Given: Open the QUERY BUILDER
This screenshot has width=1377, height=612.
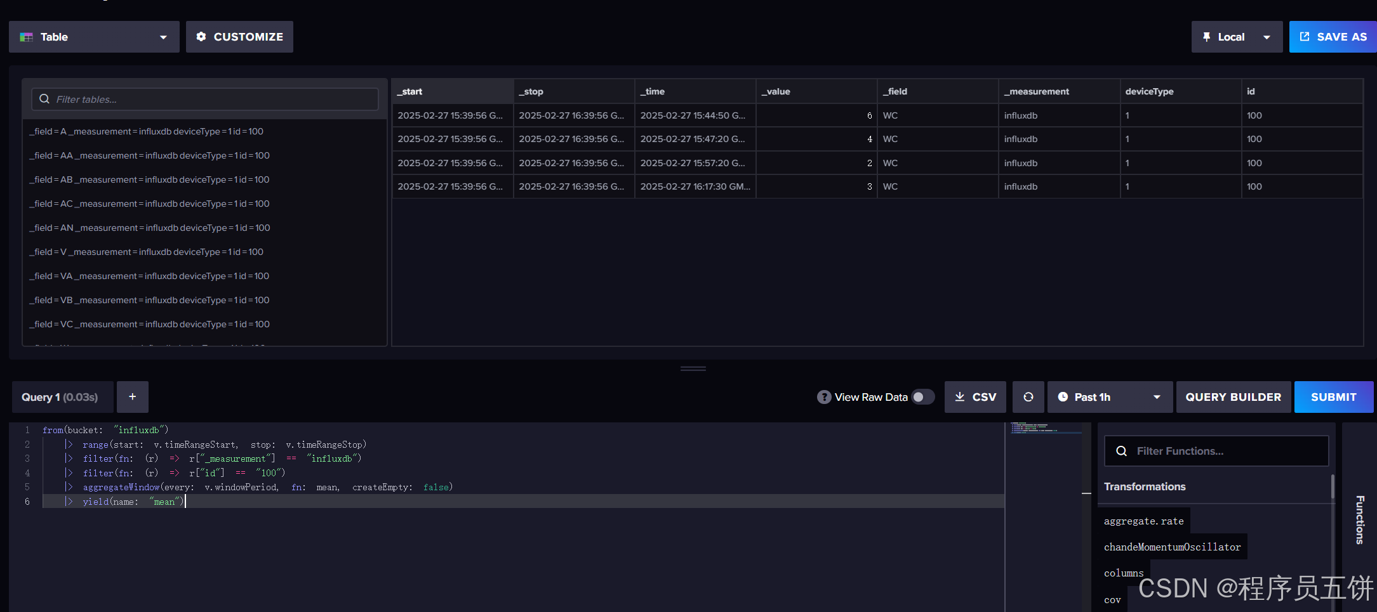Looking at the screenshot, I should pos(1233,397).
